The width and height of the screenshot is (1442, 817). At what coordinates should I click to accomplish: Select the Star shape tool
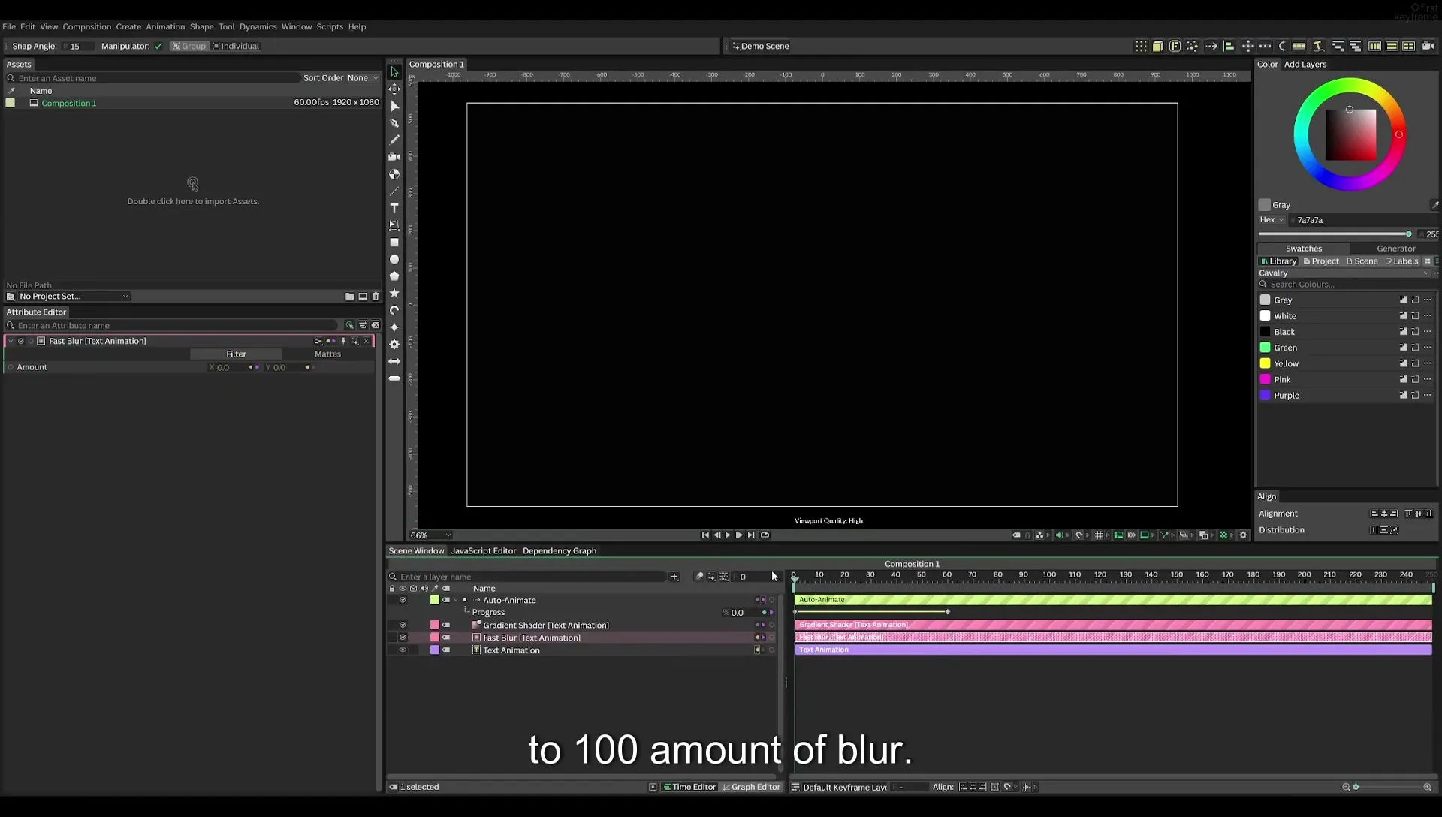(394, 293)
